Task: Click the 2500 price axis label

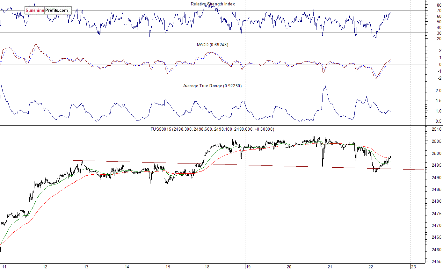Action: [x=437, y=153]
